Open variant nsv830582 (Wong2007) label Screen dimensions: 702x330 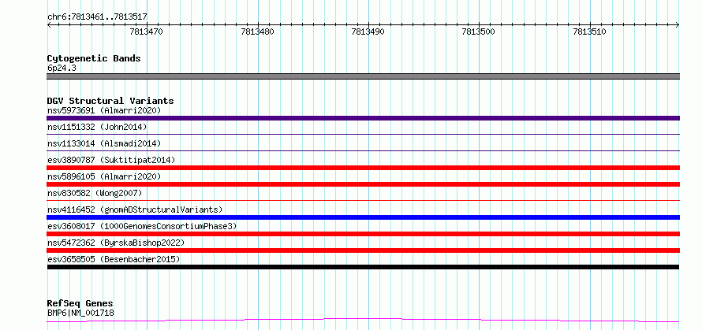click(x=95, y=193)
